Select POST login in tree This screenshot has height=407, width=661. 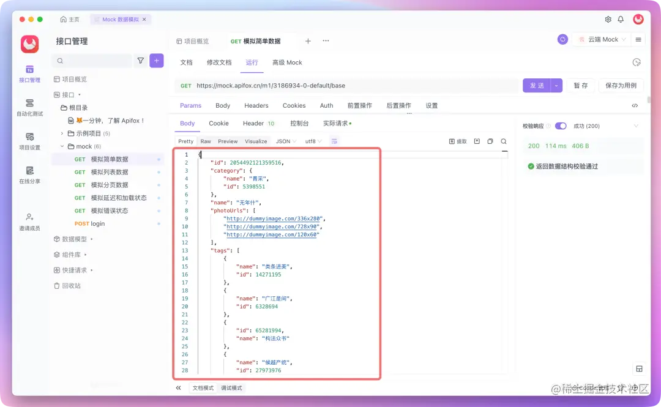pos(106,223)
